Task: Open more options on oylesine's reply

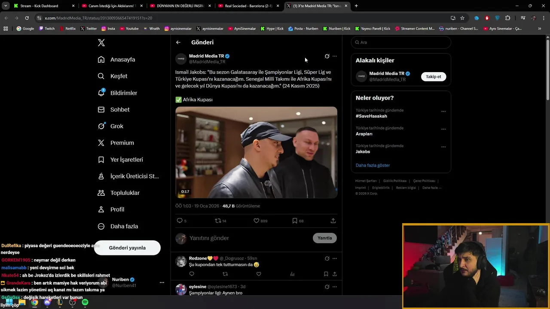Action: (x=335, y=287)
